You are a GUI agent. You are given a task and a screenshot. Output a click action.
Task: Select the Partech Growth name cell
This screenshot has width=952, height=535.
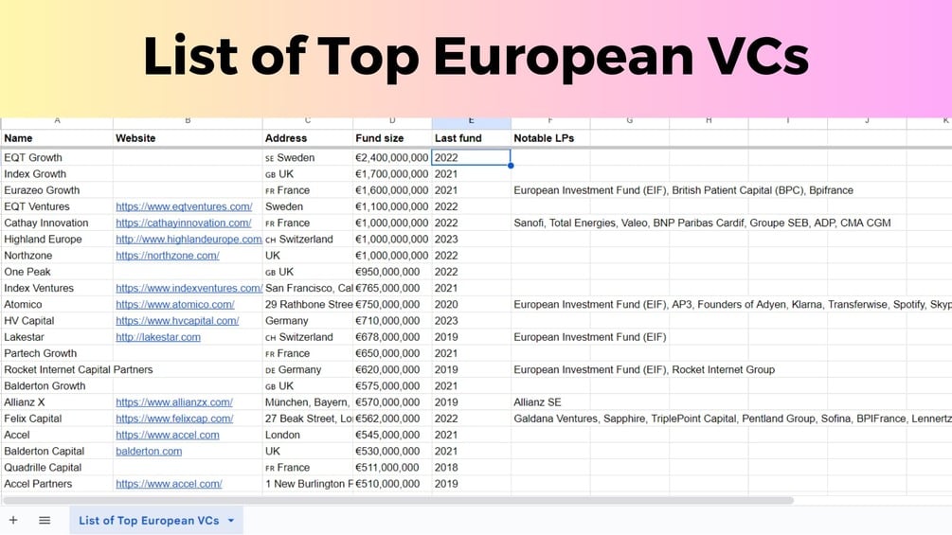pos(57,353)
